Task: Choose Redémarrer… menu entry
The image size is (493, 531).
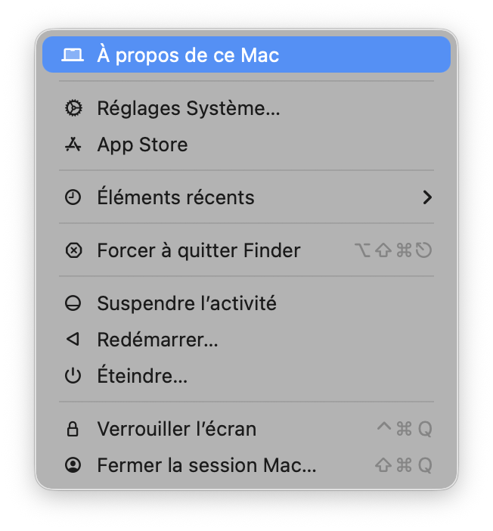Action: pos(157,340)
